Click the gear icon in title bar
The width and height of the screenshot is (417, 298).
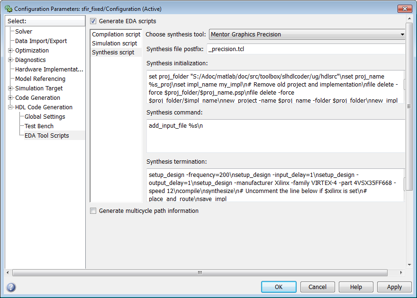coord(9,9)
